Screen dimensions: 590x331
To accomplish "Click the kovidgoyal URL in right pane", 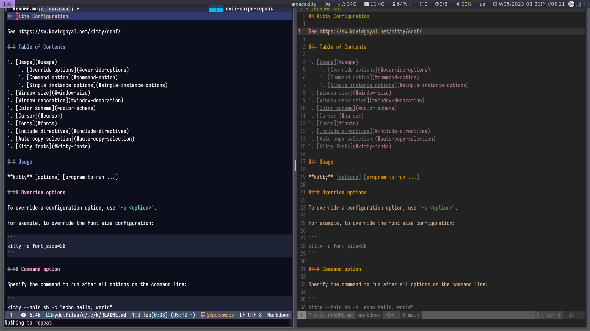I will (x=370, y=32).
